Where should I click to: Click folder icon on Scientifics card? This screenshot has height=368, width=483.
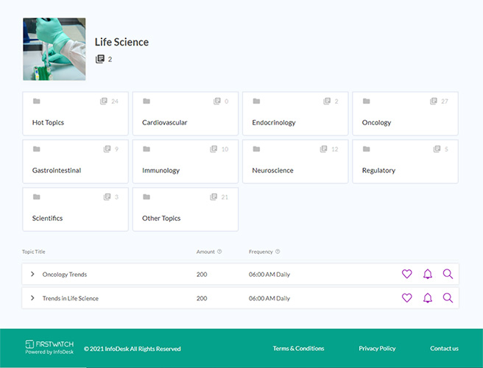pos(36,197)
